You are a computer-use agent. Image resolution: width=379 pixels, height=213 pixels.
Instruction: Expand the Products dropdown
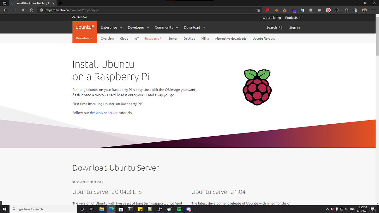point(293,18)
